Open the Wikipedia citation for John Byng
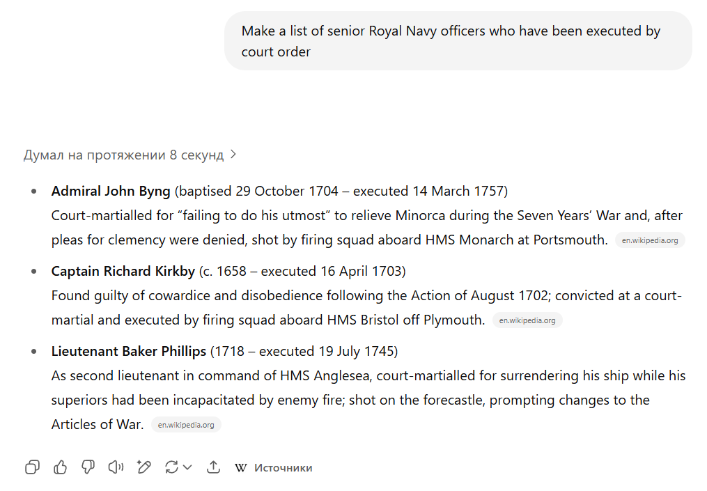The width and height of the screenshot is (707, 491). [x=650, y=240]
